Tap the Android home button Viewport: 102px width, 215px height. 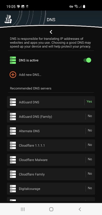pos(51,209)
